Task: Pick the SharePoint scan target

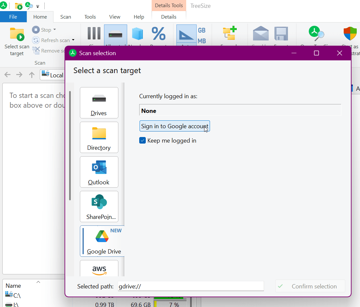Action: (99, 206)
